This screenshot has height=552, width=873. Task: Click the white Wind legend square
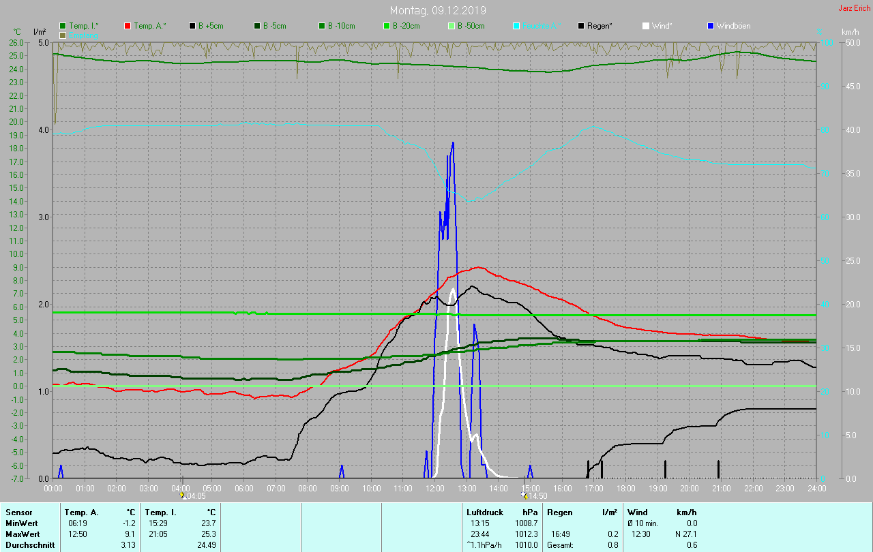click(x=646, y=26)
